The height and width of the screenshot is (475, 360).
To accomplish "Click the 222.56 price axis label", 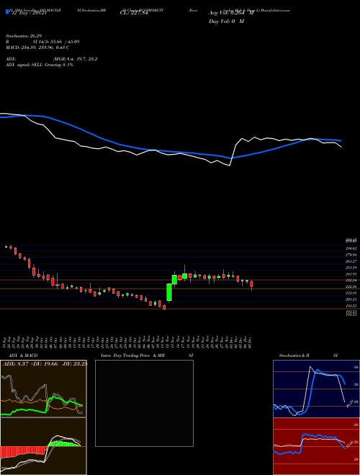I will pos(351,286).
